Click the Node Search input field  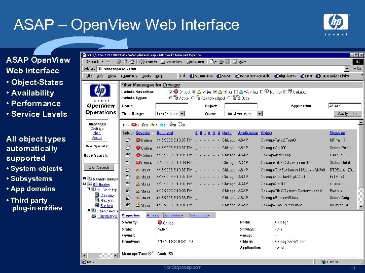tap(101, 161)
